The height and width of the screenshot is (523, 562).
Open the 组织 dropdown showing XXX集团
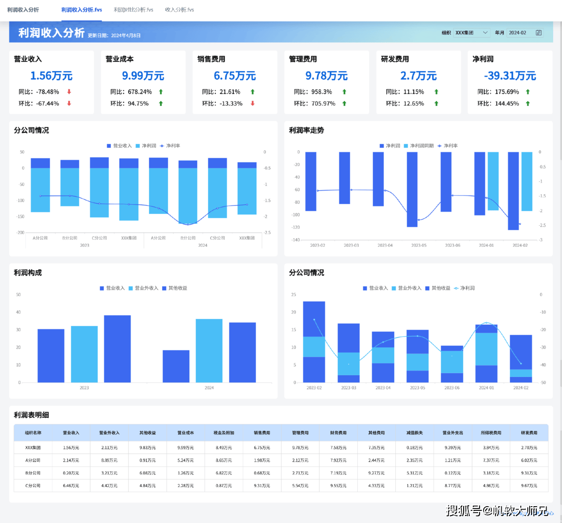pos(472,33)
